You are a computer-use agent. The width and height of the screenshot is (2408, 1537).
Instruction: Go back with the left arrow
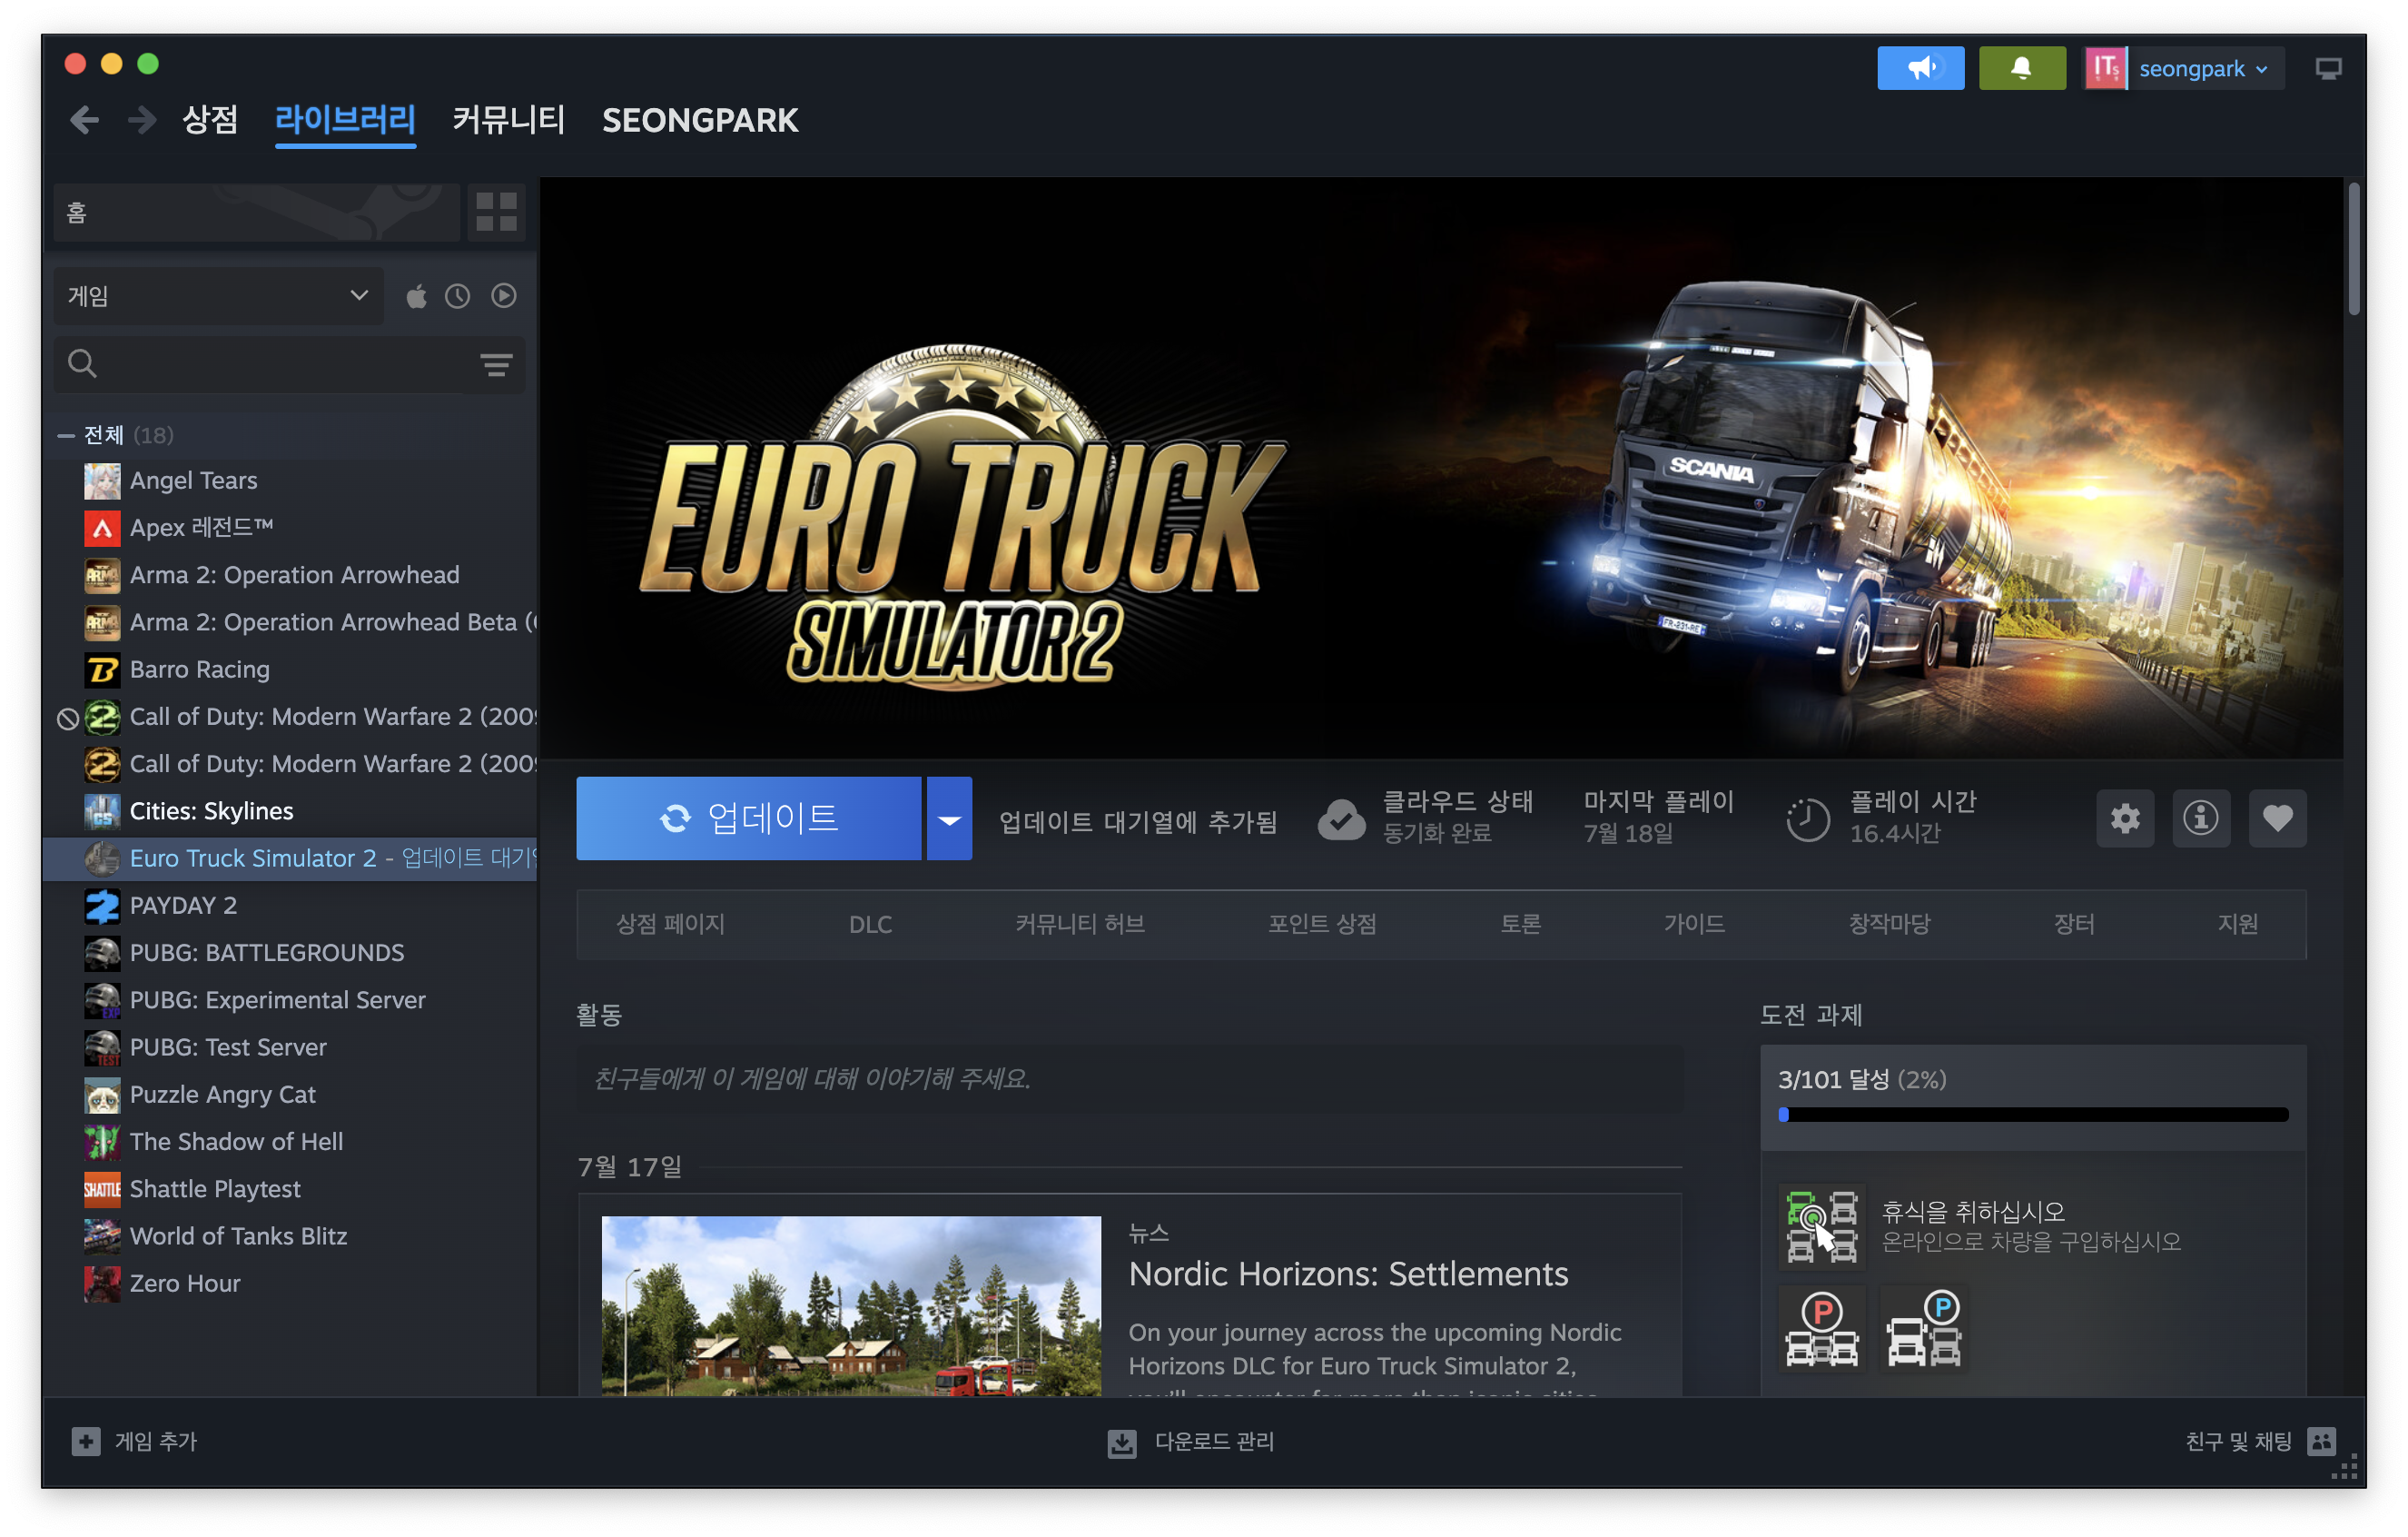click(x=85, y=120)
